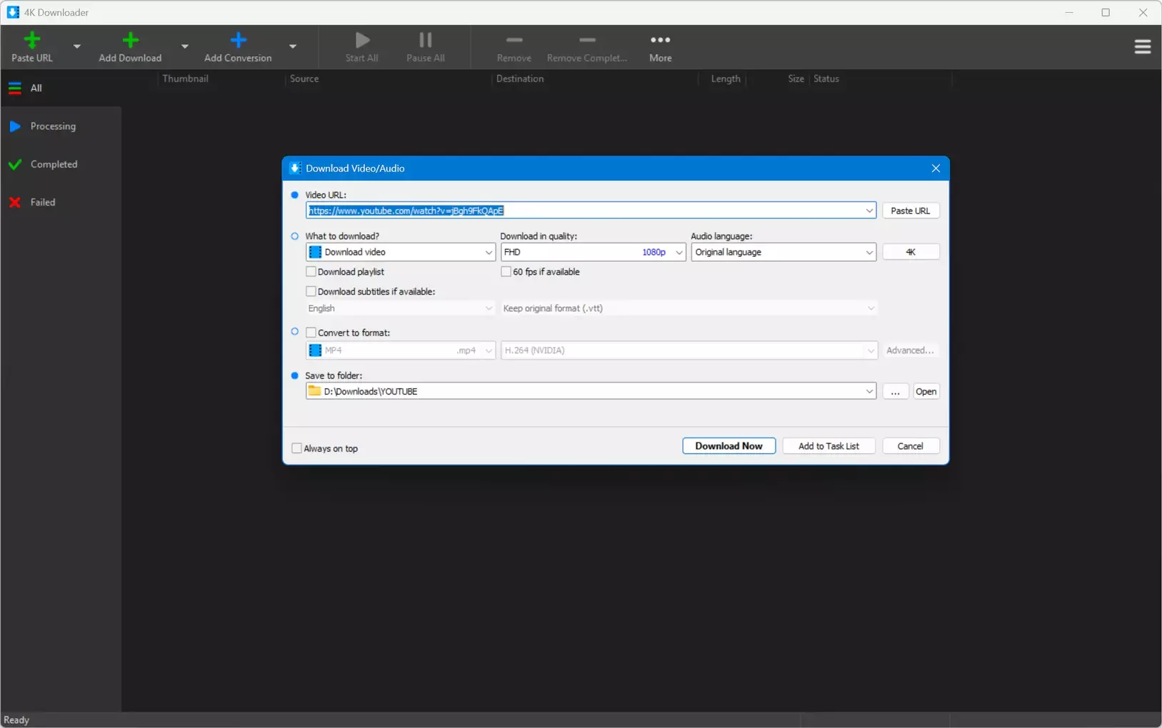The width and height of the screenshot is (1162, 728).
Task: Open the More toolbar options
Action: (660, 47)
